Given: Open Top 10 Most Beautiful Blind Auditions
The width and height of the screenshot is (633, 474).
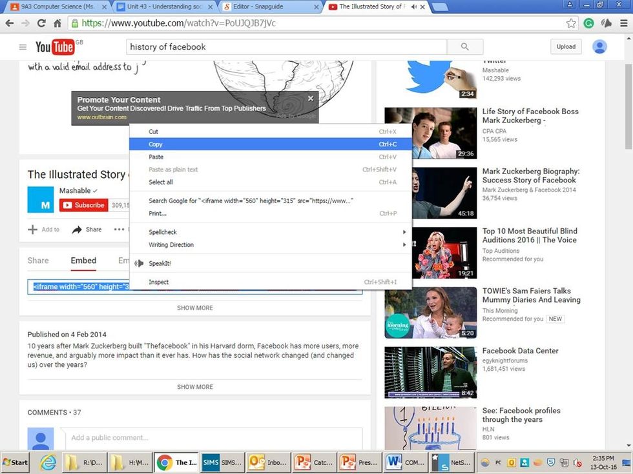Looking at the screenshot, I should point(530,235).
